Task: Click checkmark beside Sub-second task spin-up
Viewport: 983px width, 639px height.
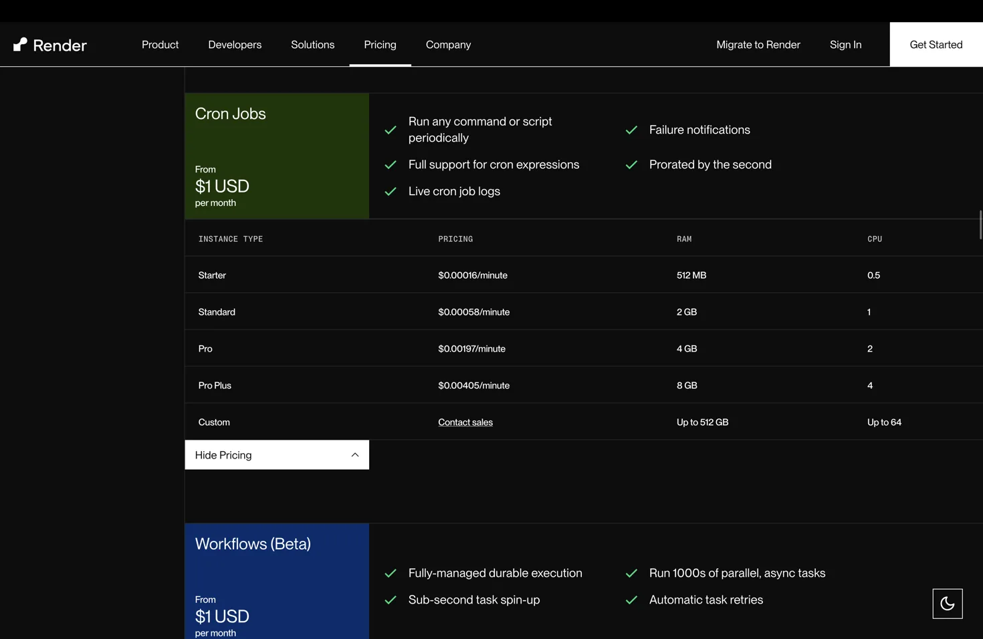Action: 391,600
